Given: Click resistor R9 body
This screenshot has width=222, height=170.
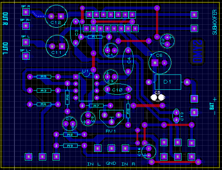Looking at the screenshot, I should pos(70,146).
